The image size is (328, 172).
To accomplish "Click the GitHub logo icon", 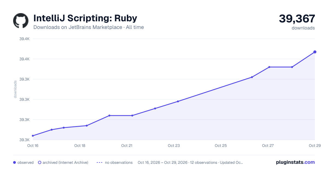I will click(x=21, y=21).
